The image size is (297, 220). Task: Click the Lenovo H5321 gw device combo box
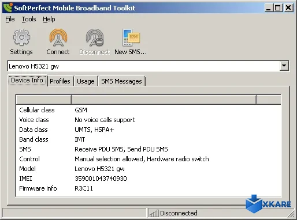coord(148,66)
